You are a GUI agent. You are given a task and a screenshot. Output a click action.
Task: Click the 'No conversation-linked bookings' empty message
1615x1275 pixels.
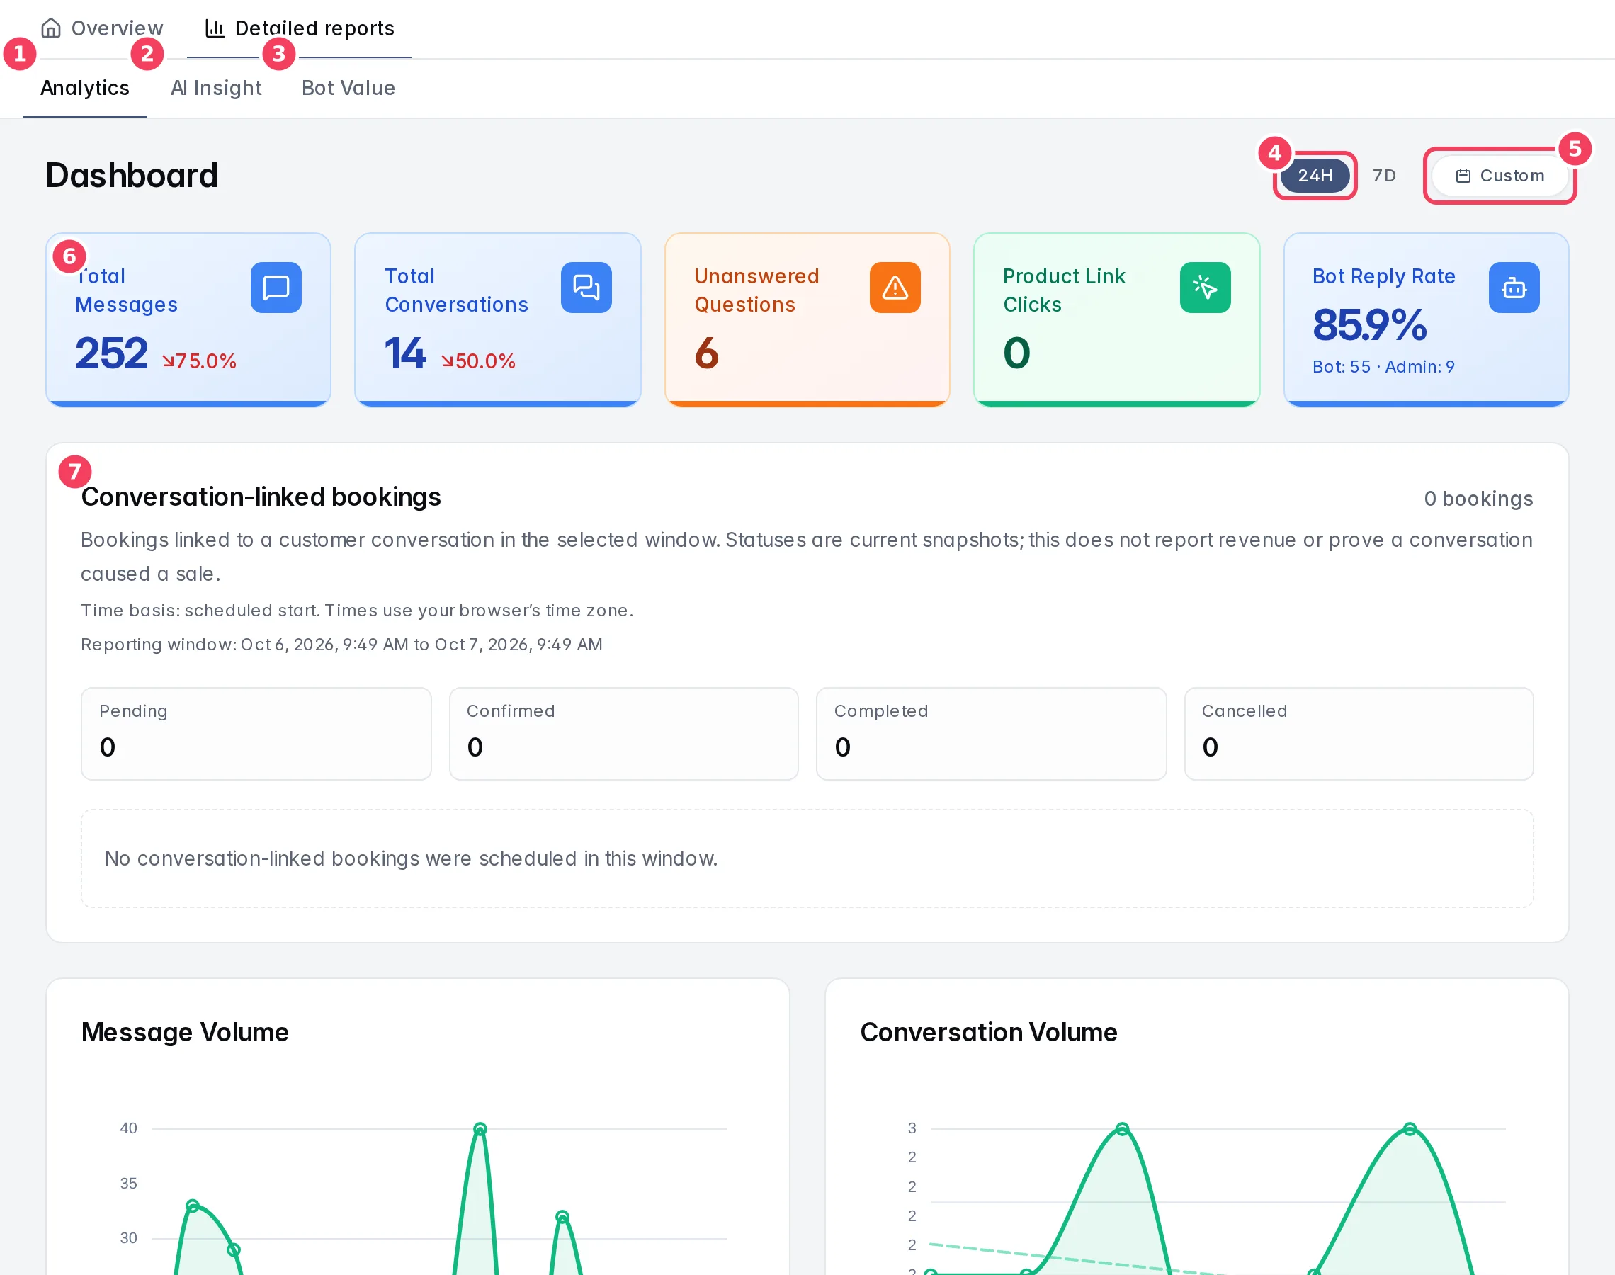point(410,859)
